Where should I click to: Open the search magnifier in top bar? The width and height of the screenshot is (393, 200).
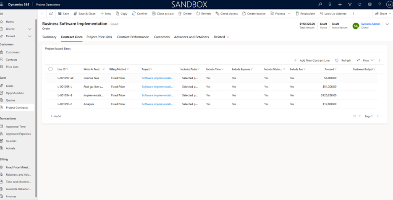click(x=320, y=4)
